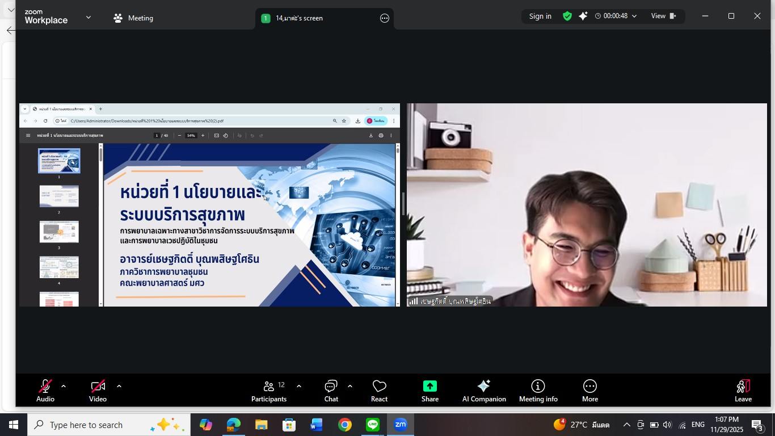The width and height of the screenshot is (775, 436).
Task: Open the Chat panel
Action: point(331,390)
